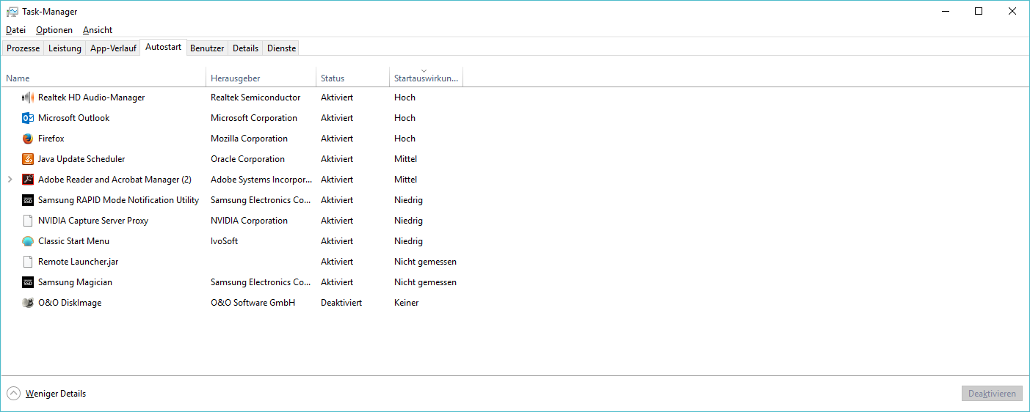Select the O&O DiskImage entry name
The image size is (1030, 412).
coord(70,303)
